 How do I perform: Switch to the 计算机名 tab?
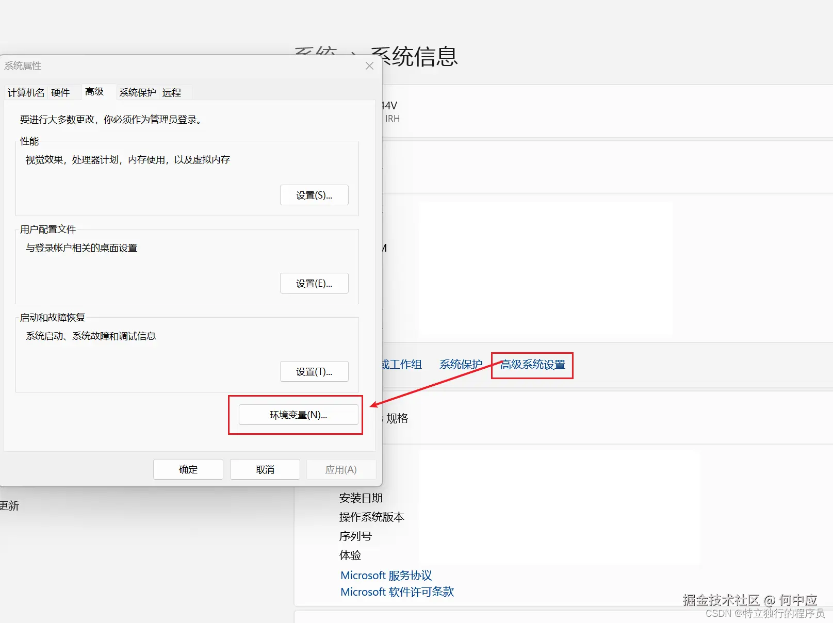pyautogui.click(x=25, y=92)
